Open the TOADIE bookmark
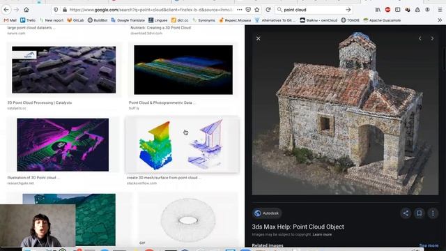 click(350, 20)
